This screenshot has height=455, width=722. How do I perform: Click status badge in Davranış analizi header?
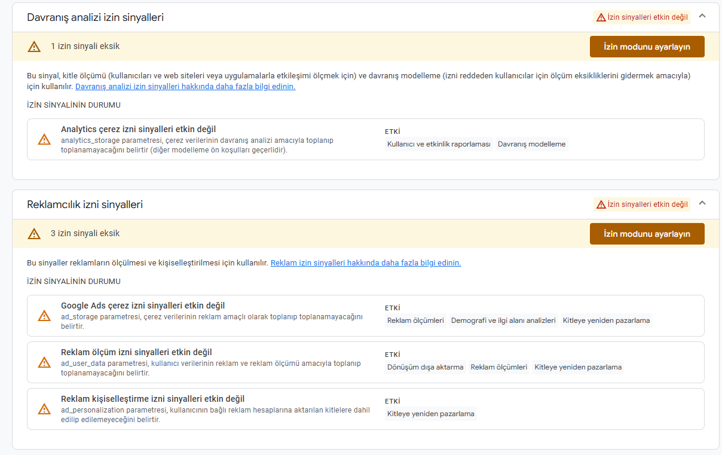tap(642, 17)
